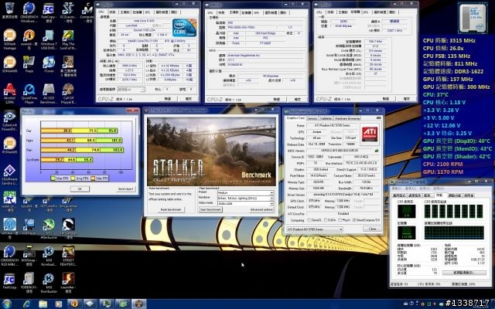
Task: Open Windows Media Player on taskbar
Action: (x=59, y=304)
